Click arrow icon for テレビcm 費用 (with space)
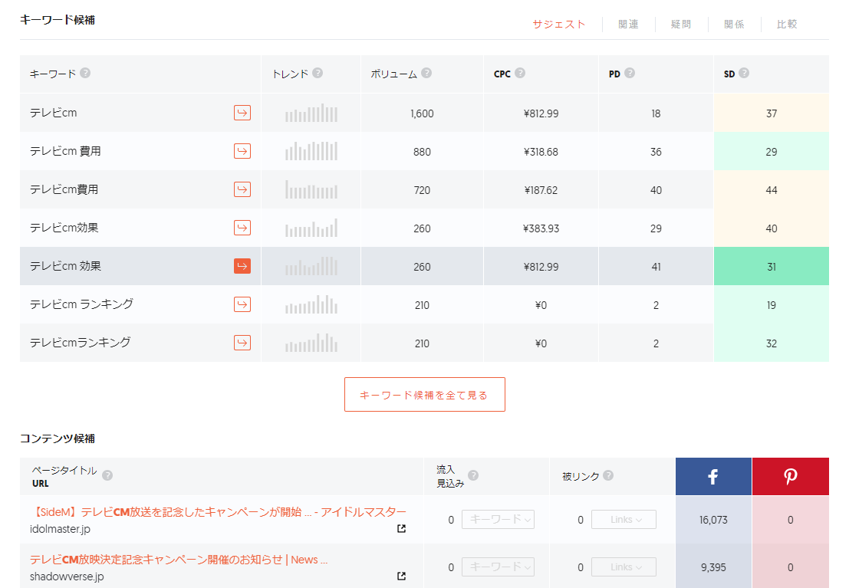849x588 pixels. tap(242, 151)
